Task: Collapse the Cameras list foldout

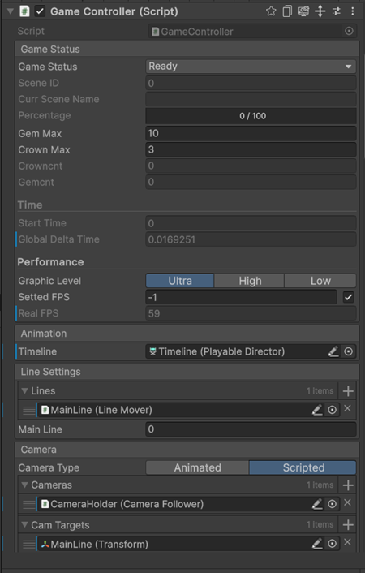Action: pos(24,485)
